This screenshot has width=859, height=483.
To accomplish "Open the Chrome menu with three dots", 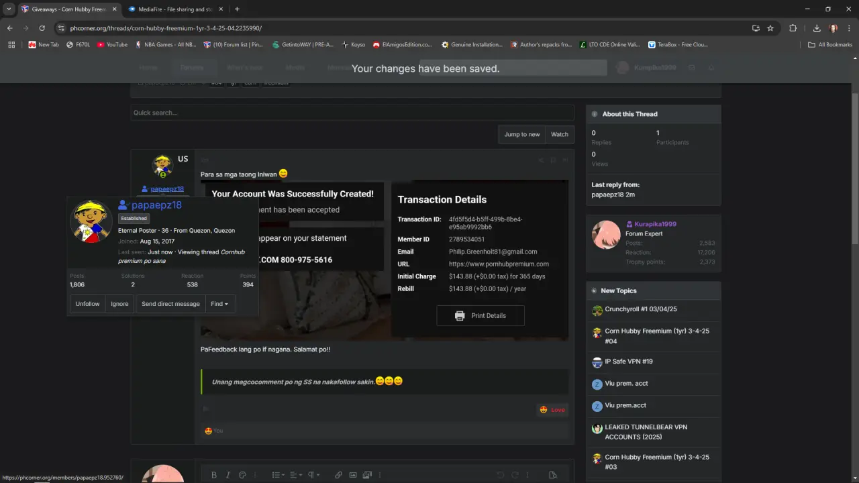I will point(849,28).
